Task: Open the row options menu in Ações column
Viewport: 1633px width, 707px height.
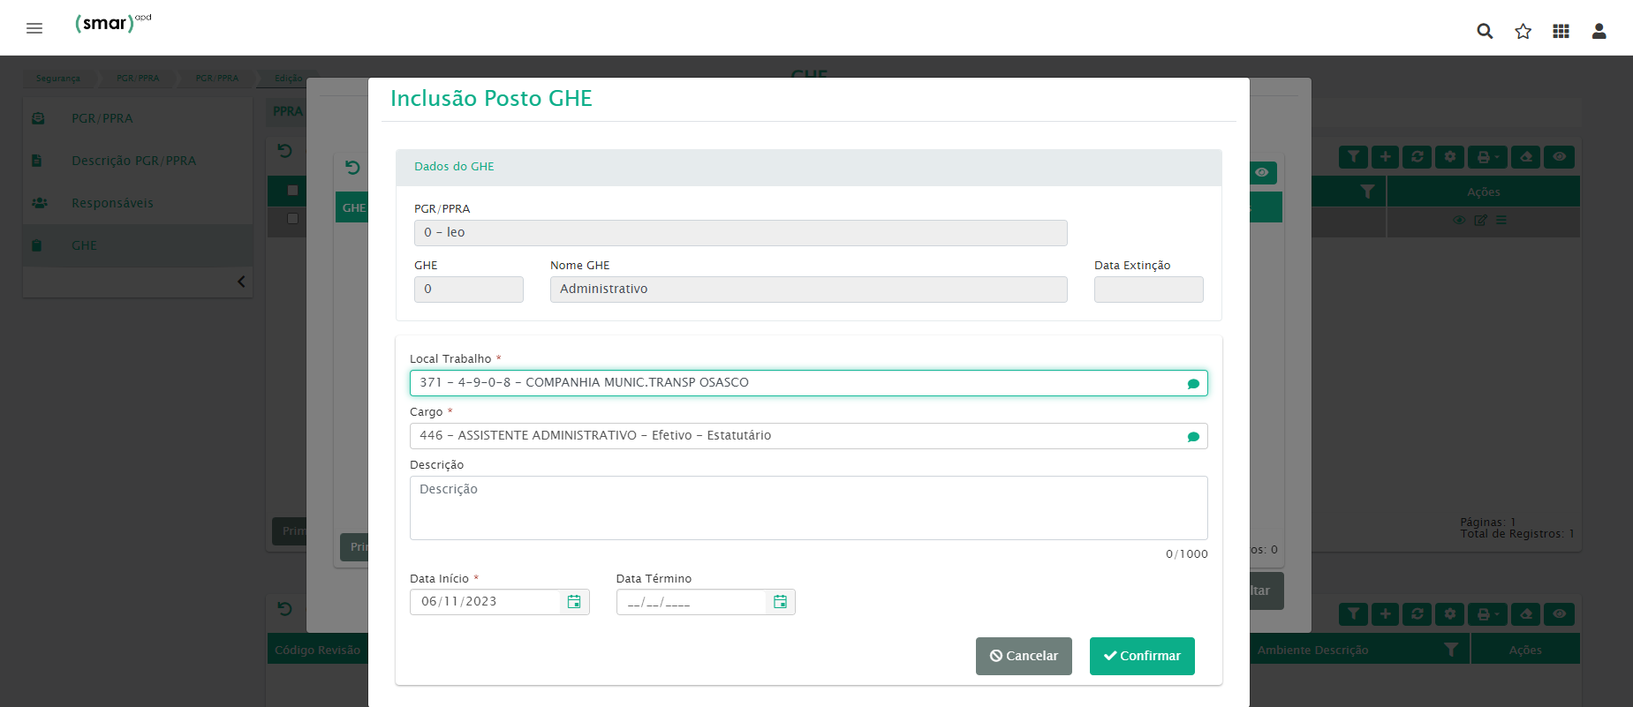Action: (1501, 220)
